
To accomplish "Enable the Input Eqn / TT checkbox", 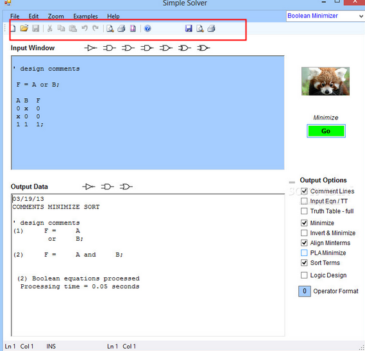I will (304, 201).
